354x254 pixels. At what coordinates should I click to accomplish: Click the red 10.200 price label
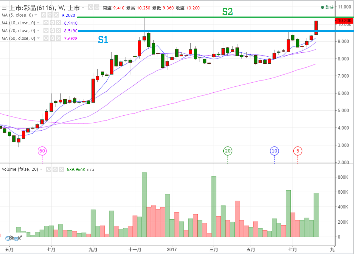[344, 21]
